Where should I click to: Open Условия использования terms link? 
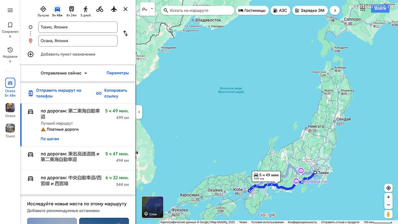coord(267,222)
